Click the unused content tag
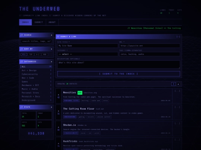This screenshot has width=201, height=150. [103, 117]
